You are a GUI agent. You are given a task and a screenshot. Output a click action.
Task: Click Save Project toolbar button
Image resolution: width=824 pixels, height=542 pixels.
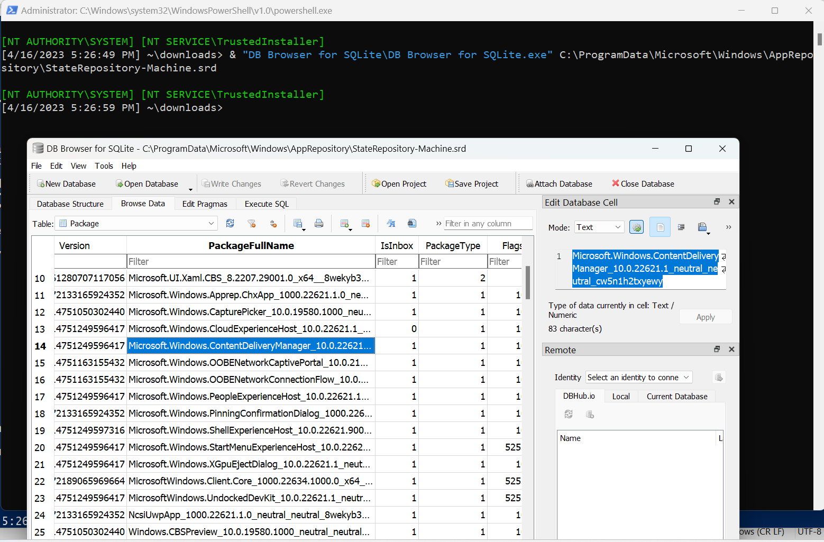coord(472,183)
